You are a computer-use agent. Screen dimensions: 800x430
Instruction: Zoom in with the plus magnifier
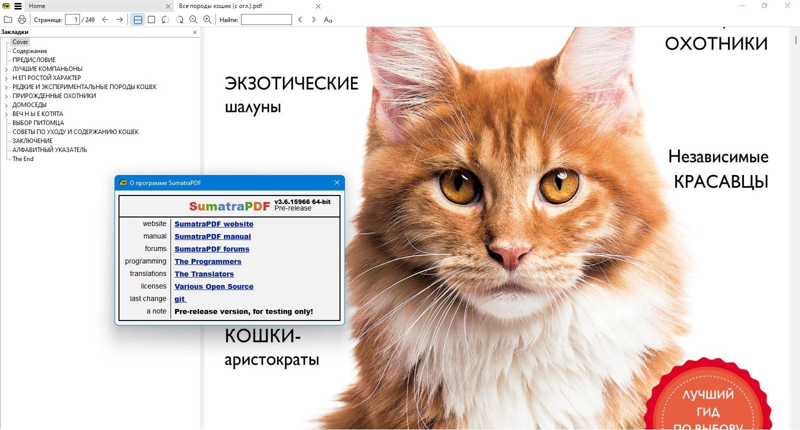(207, 19)
